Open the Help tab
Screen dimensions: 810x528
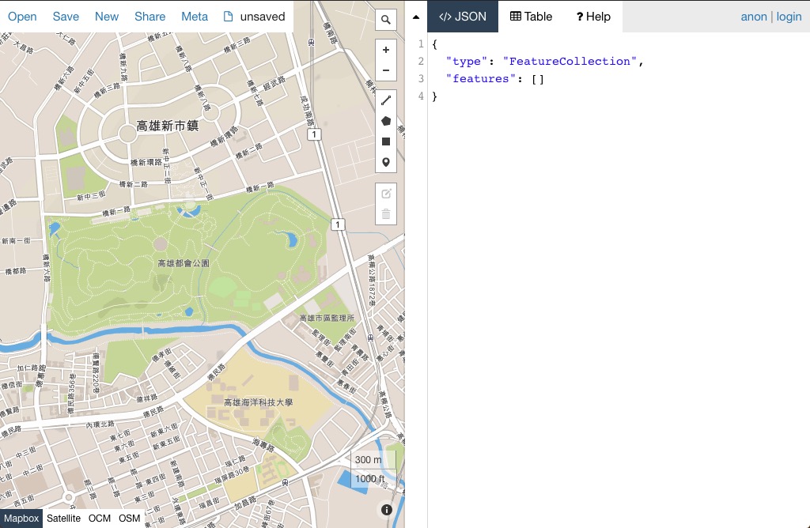point(593,17)
